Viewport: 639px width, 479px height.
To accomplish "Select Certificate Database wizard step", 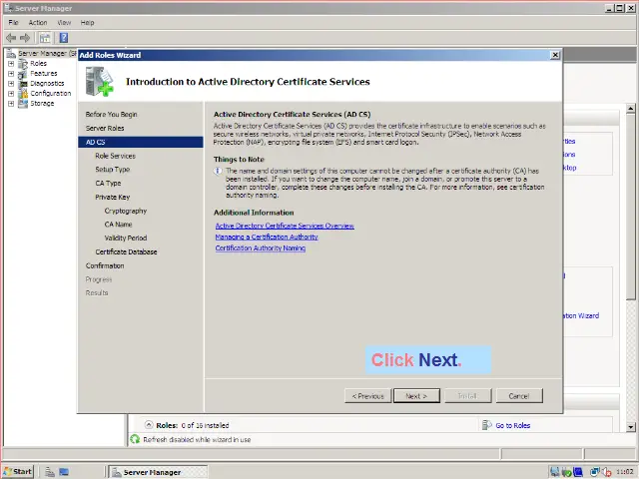I will [x=127, y=251].
